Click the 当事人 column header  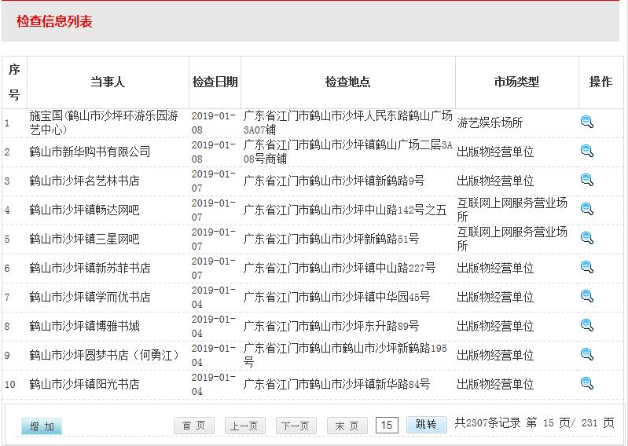click(x=108, y=82)
